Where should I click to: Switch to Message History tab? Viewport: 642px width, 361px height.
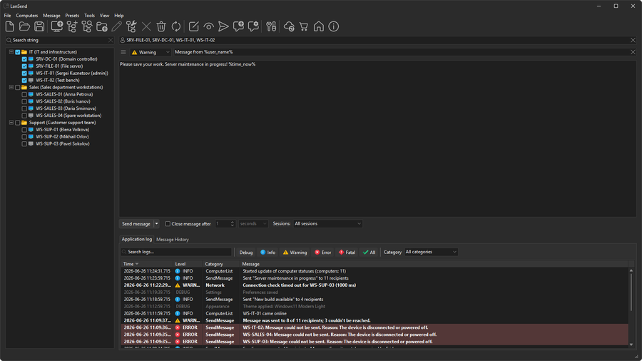[x=173, y=240]
